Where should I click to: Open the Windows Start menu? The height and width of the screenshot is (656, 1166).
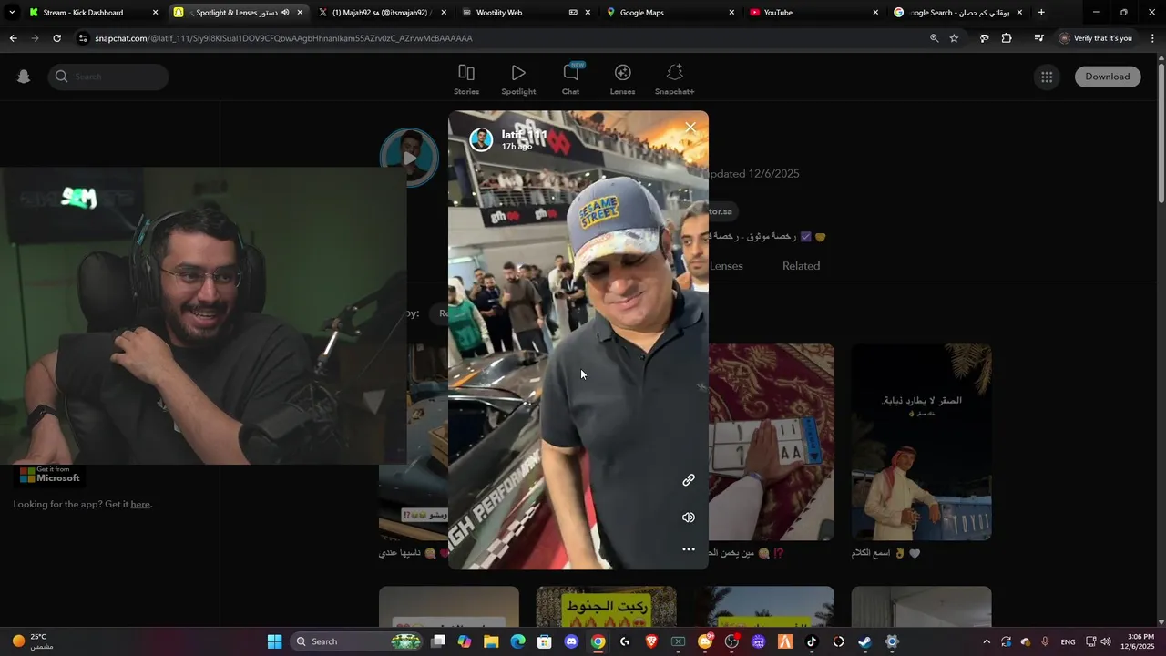point(274,641)
